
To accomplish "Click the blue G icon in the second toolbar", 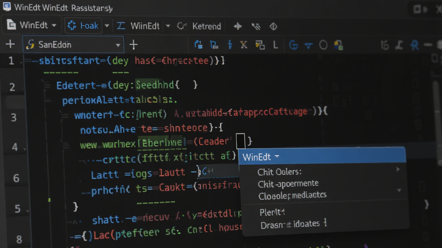I will click(x=293, y=45).
